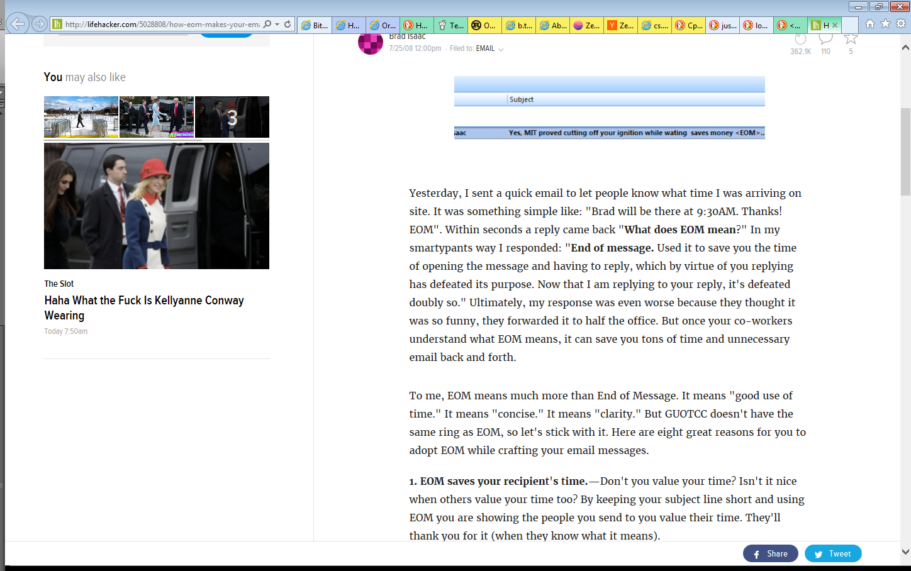Go back with the browser Back arrow
This screenshot has height=571, width=911.
[x=18, y=24]
